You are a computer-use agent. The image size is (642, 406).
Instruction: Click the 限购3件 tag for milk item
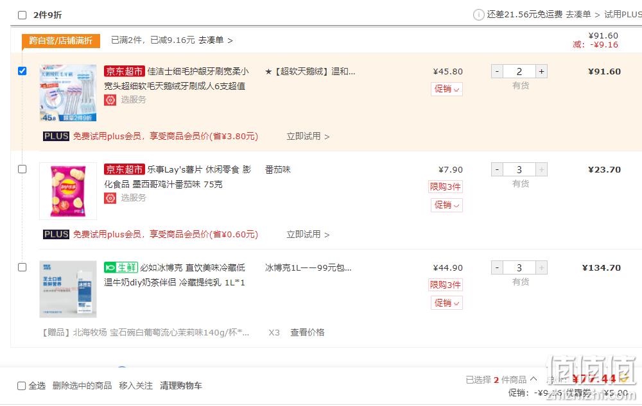[x=446, y=285]
